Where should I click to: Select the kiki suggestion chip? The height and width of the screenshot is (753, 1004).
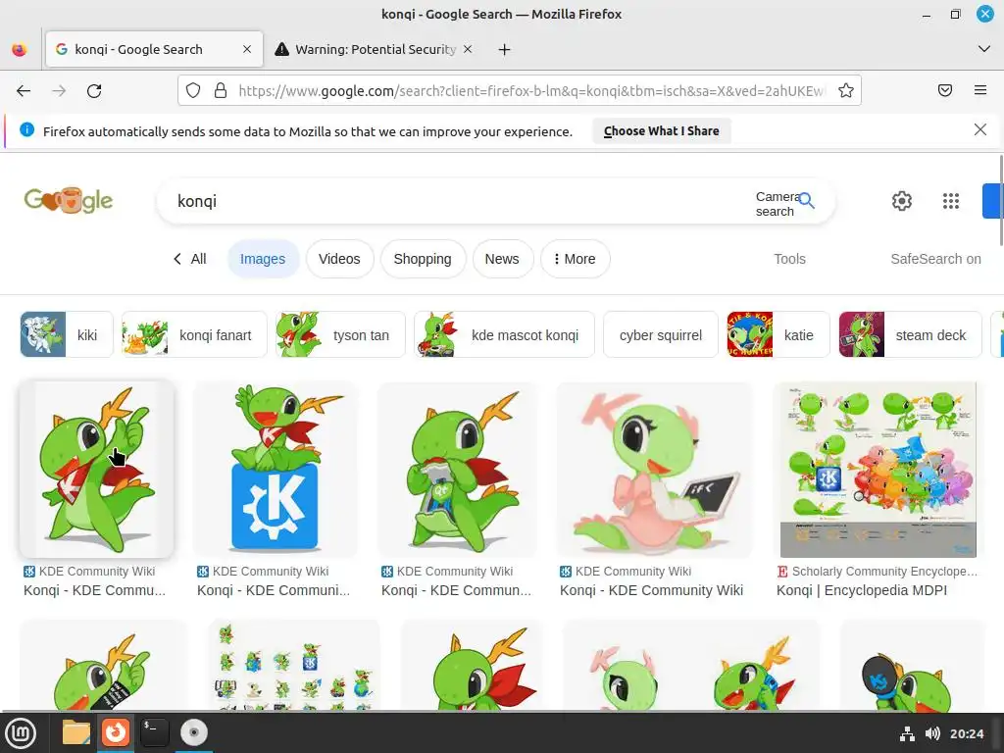point(67,334)
